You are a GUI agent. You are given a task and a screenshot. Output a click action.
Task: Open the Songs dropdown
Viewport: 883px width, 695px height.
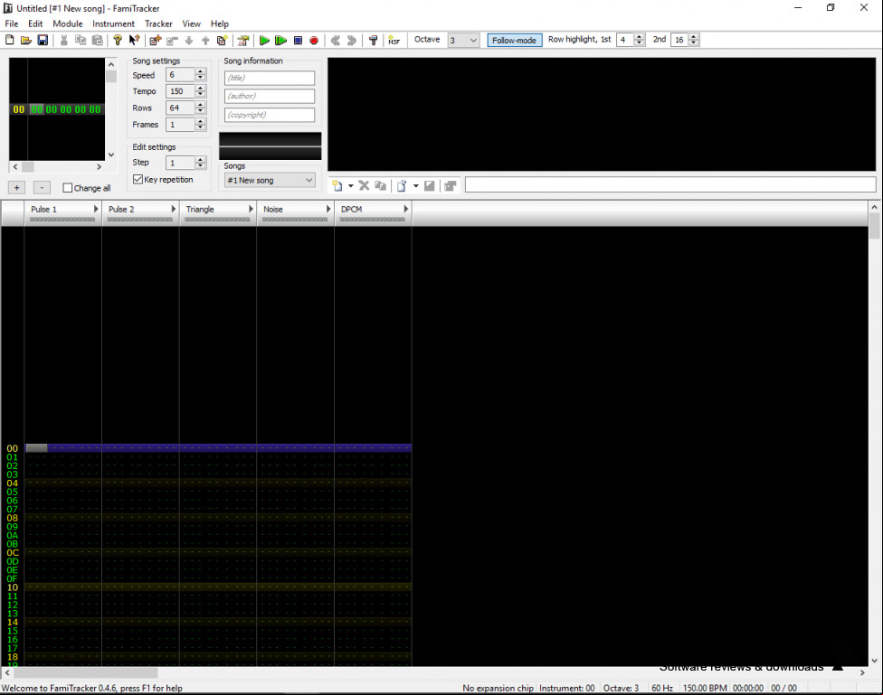coord(270,180)
